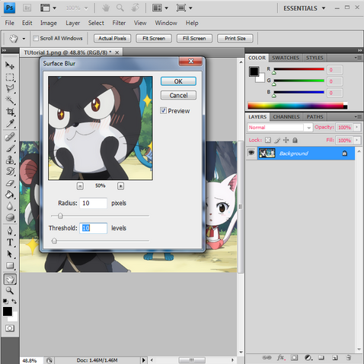Open the Layer menu
Viewport: 364px width, 364px height.
pyautogui.click(x=72, y=23)
